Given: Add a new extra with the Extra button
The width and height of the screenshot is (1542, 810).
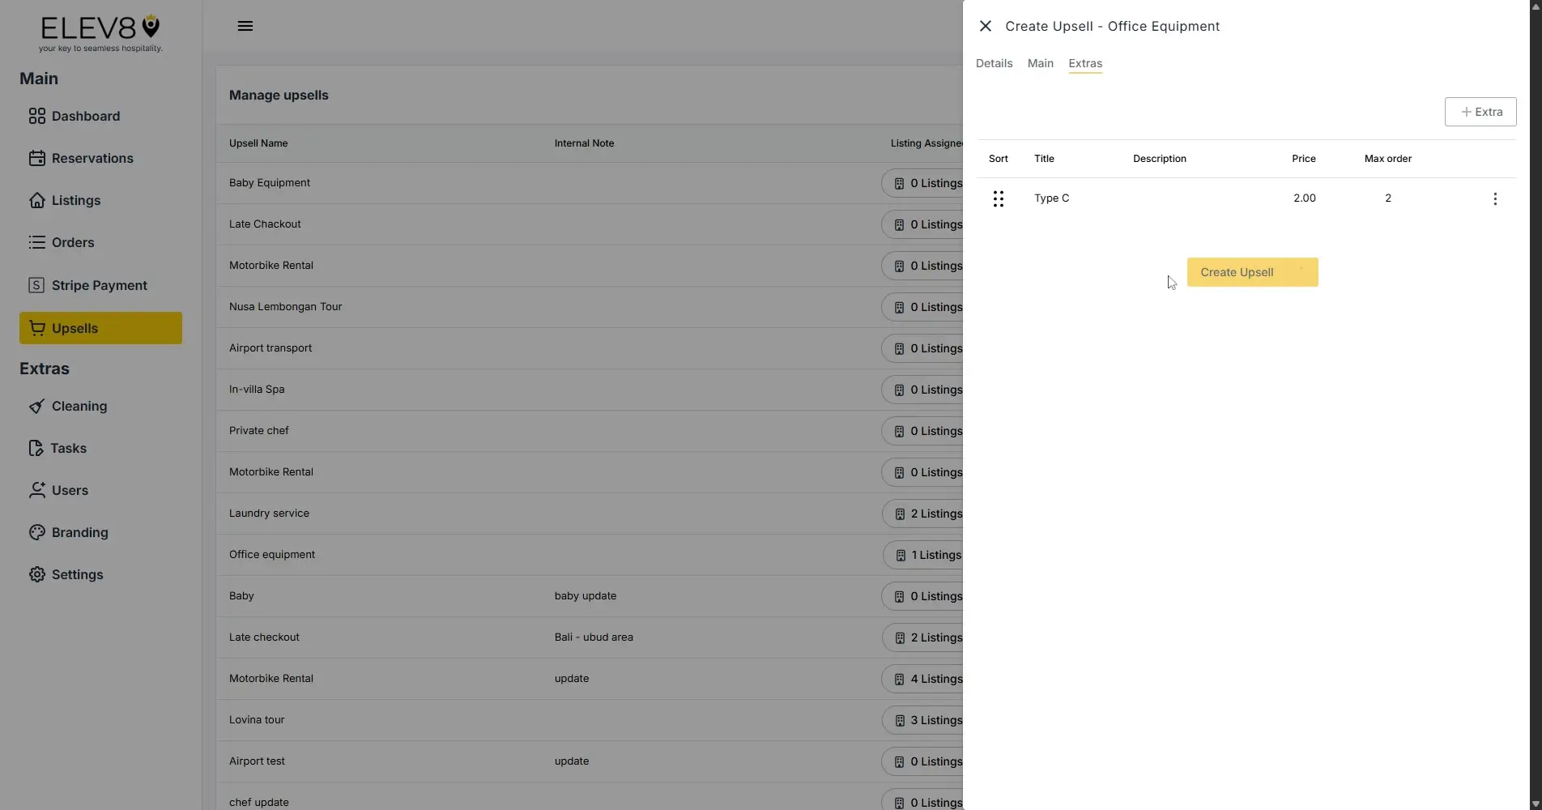Looking at the screenshot, I should 1480,112.
